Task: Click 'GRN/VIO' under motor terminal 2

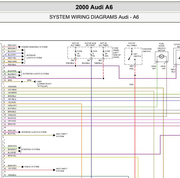Action: coord(163,67)
